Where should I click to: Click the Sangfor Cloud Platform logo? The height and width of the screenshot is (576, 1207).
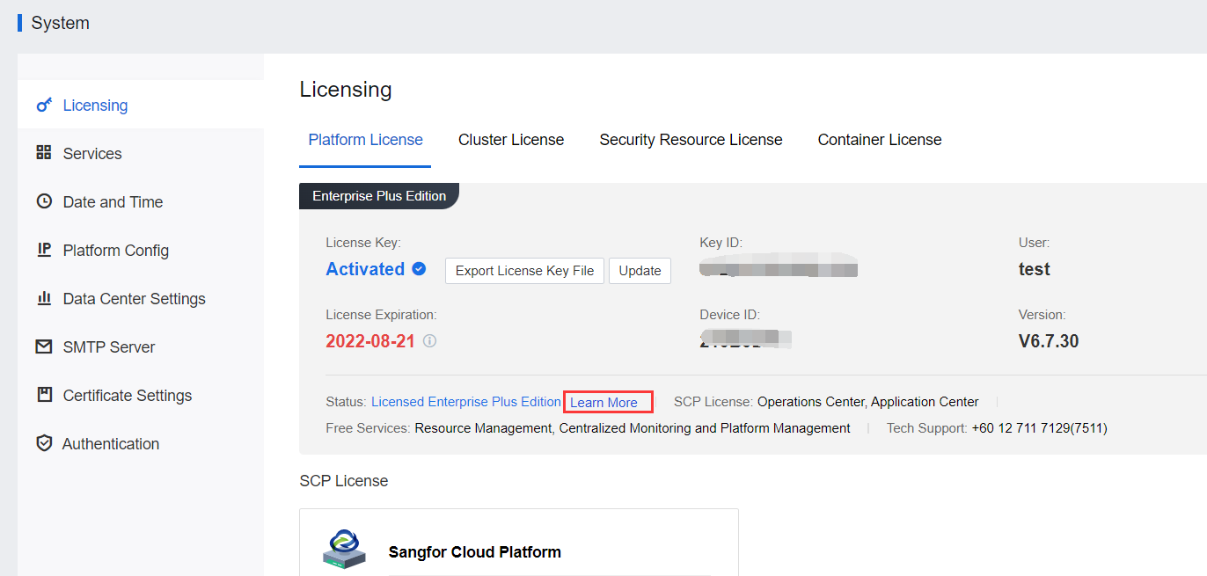point(343,550)
